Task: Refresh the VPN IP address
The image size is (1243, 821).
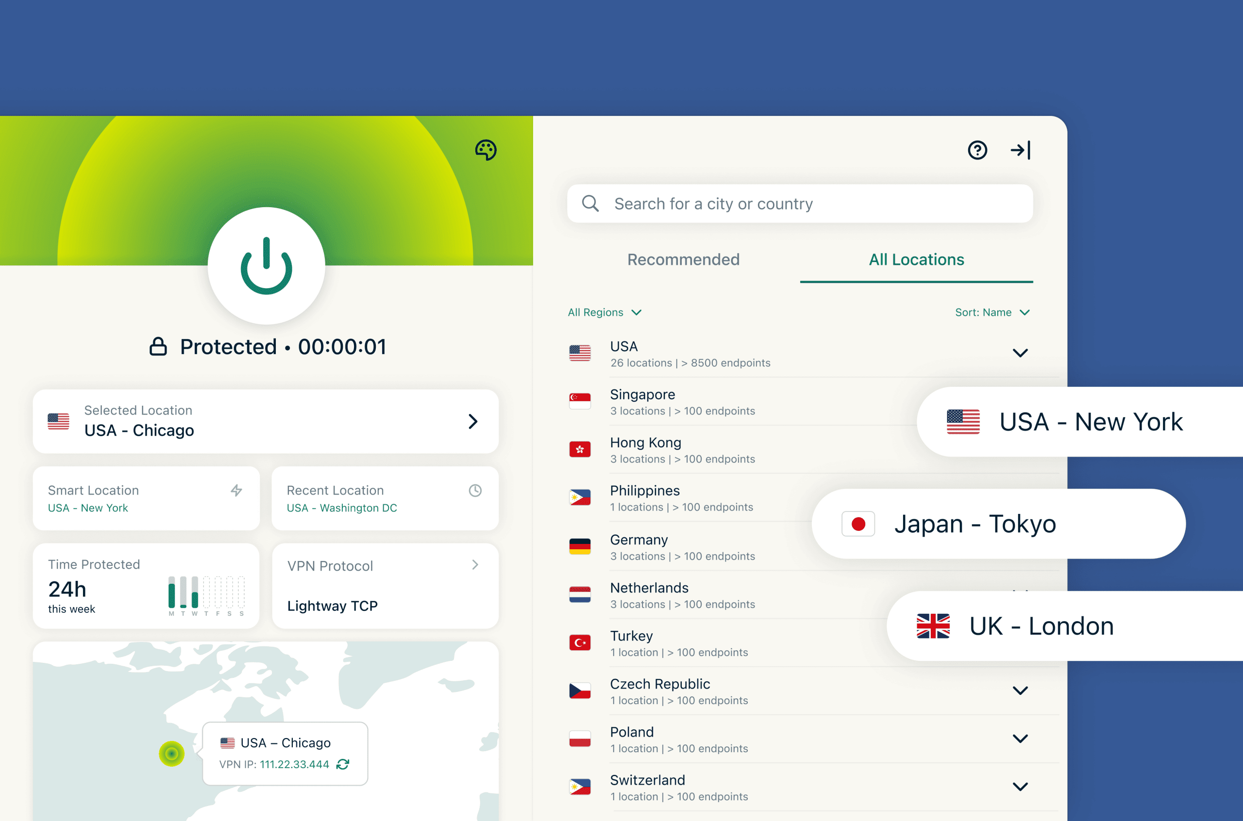Action: click(x=343, y=764)
